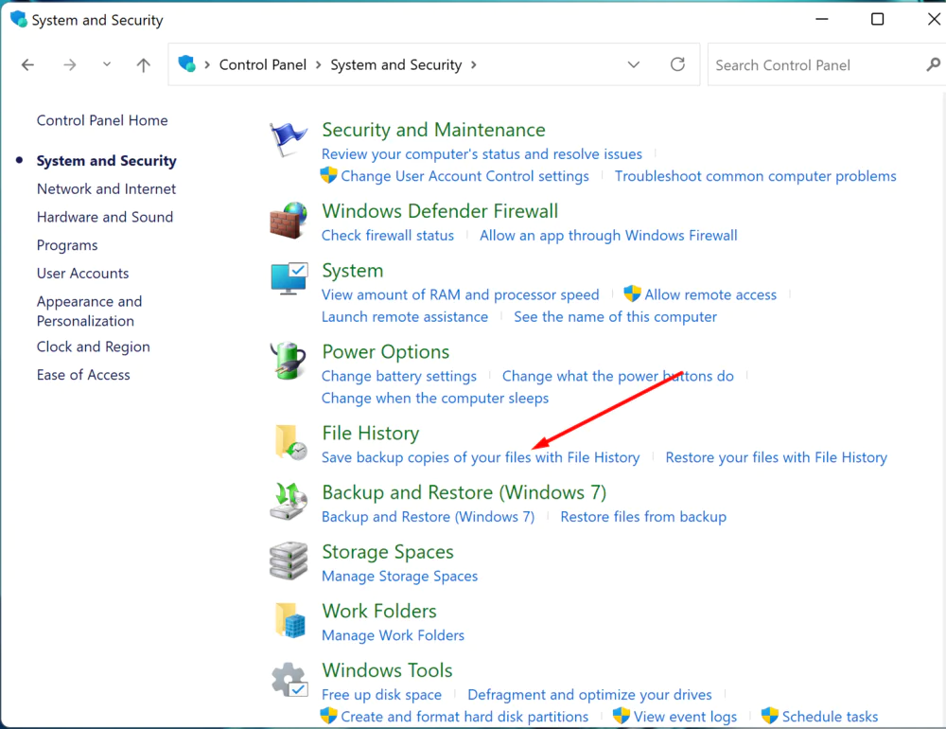Click the System monitor icon
The image size is (946, 729).
point(289,280)
